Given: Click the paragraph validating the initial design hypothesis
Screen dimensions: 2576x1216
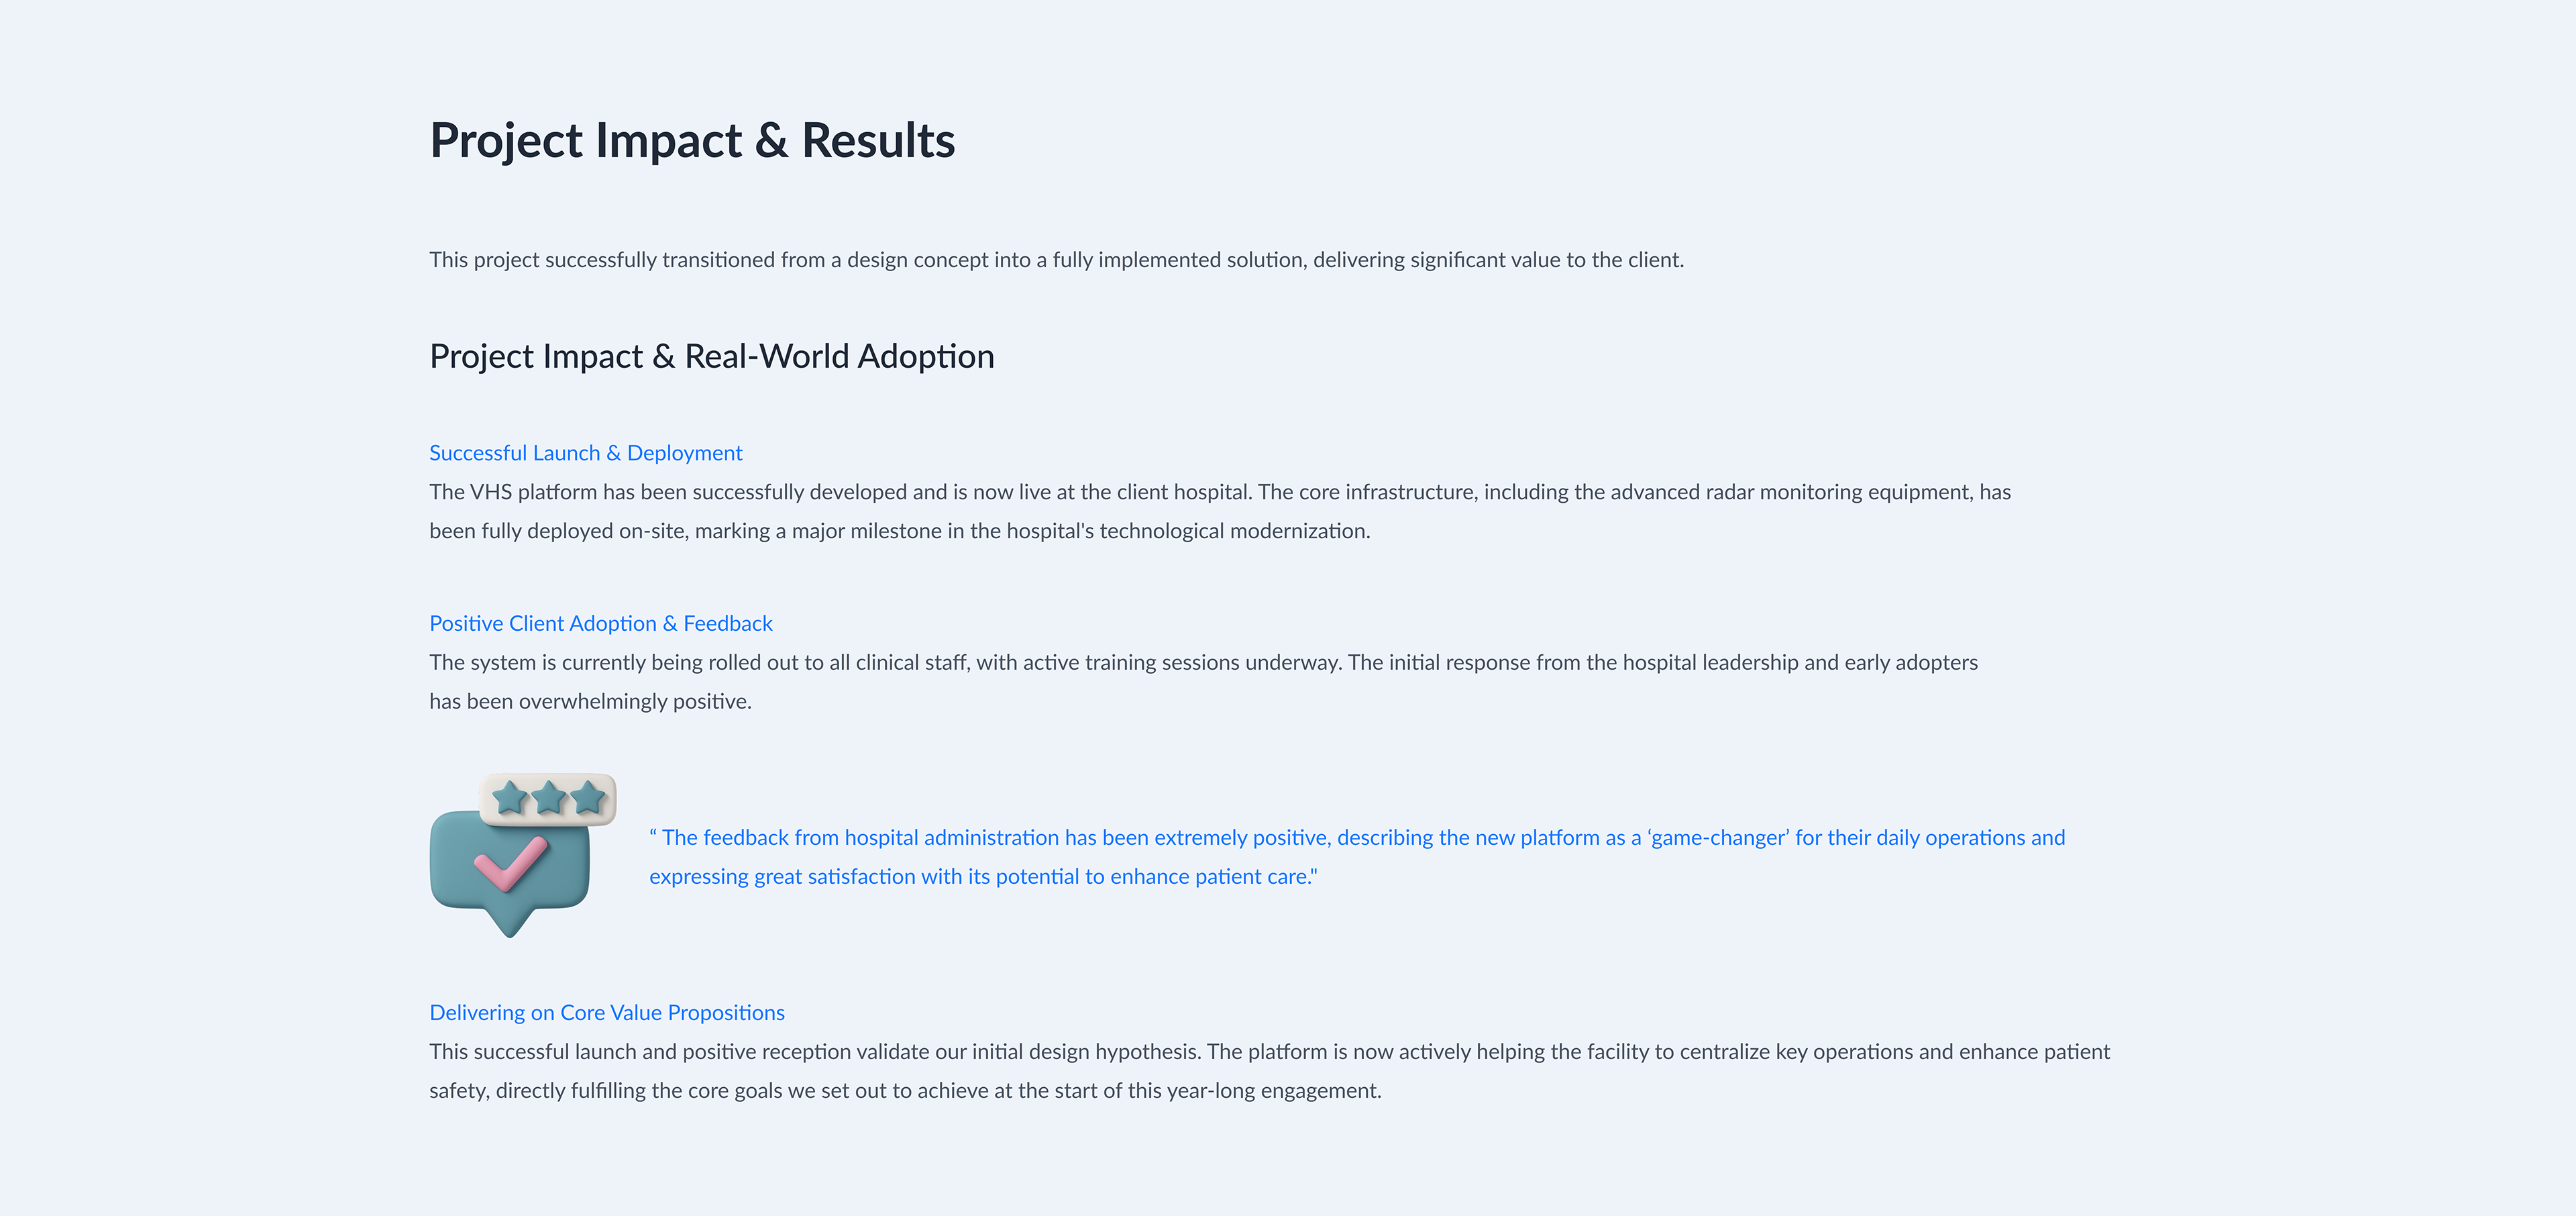Looking at the screenshot, I should (1269, 1052).
